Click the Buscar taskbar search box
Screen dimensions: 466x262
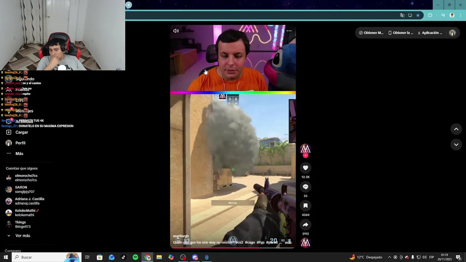47,257
